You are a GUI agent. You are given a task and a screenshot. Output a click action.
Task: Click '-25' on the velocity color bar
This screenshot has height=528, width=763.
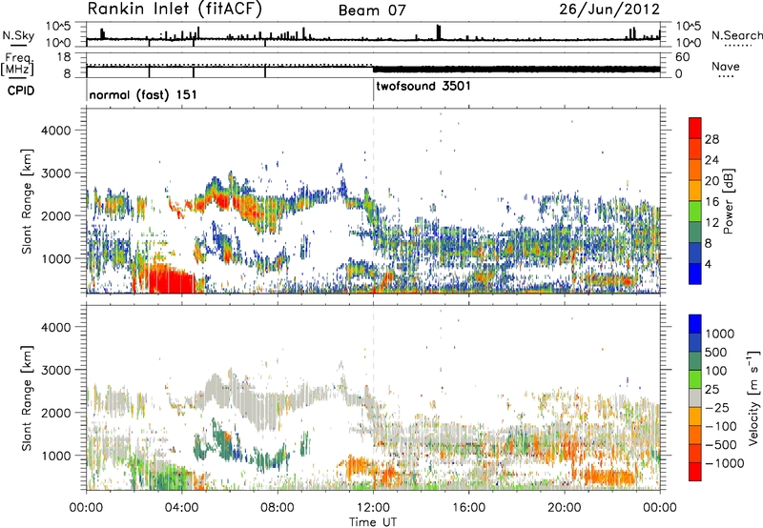717,407
